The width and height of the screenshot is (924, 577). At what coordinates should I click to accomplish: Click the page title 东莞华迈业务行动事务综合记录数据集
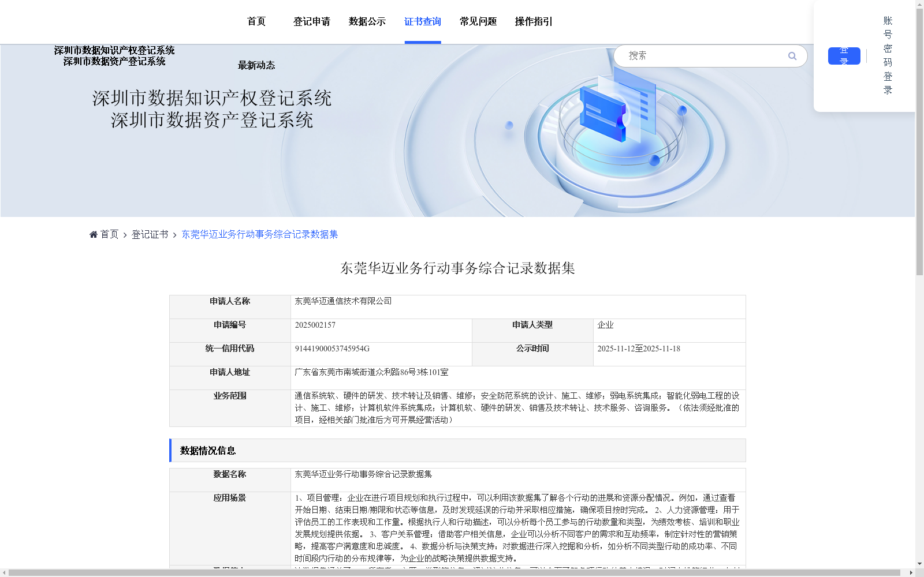457,268
